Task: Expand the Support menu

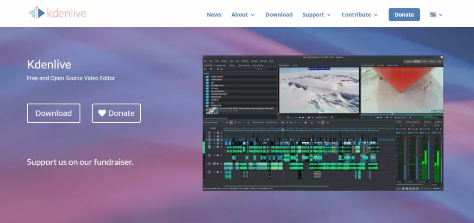Action: (x=317, y=14)
